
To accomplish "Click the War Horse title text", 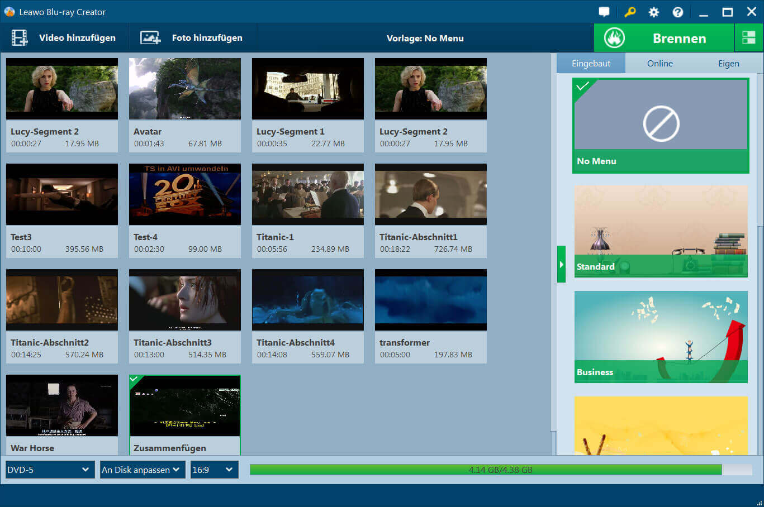I will tap(32, 448).
